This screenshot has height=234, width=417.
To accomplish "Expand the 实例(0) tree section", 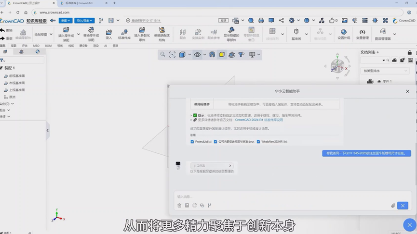I will (x=12, y=104).
